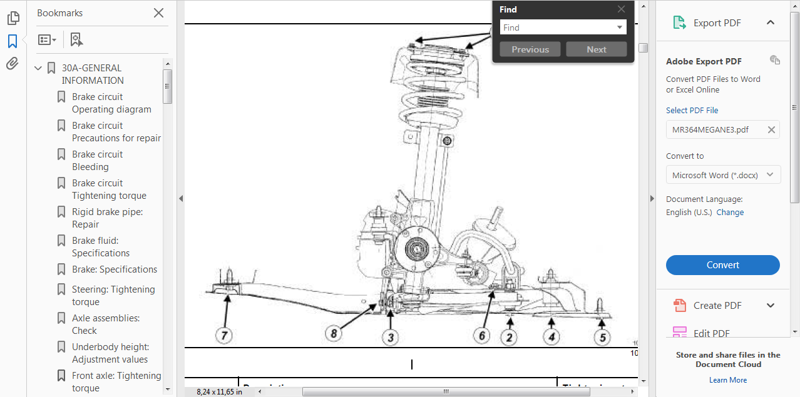Image resolution: width=800 pixels, height=397 pixels.
Task: Click the horizontal scrollbar under the document
Action: 446,392
